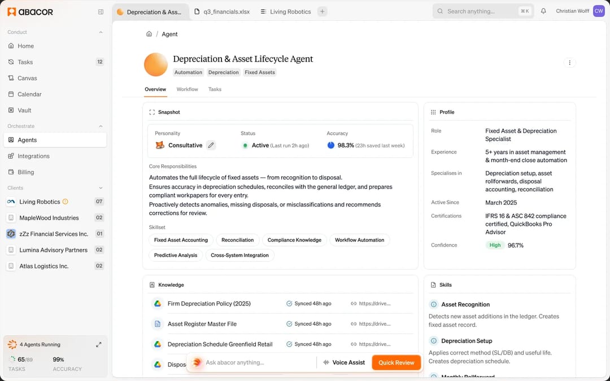Expand the Clients section chevron
The height and width of the screenshot is (381, 610).
[x=101, y=188]
